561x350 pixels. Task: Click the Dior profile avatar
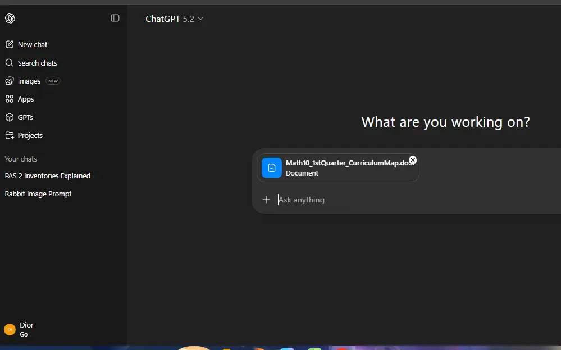pos(10,329)
